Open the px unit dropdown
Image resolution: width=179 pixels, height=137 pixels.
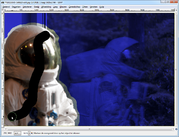click(18, 133)
